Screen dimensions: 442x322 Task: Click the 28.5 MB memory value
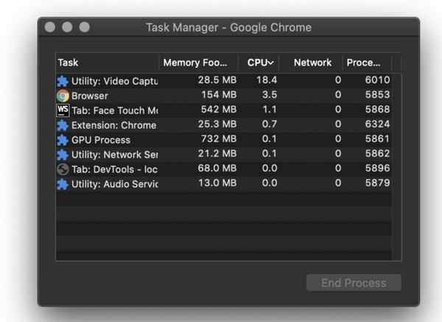pyautogui.click(x=217, y=80)
